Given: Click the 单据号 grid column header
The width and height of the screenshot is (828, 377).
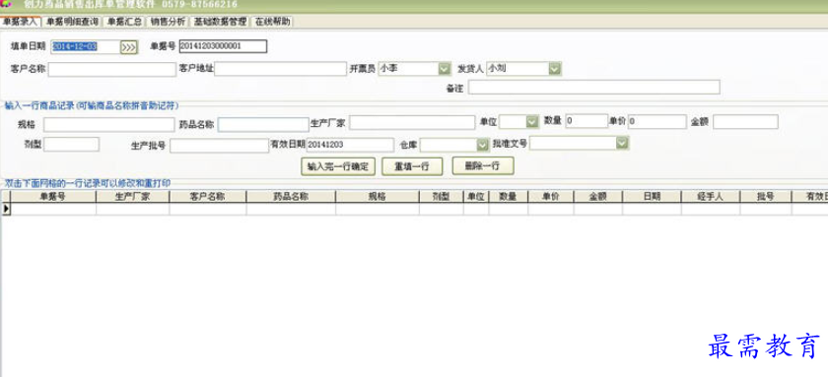Looking at the screenshot, I should click(53, 197).
